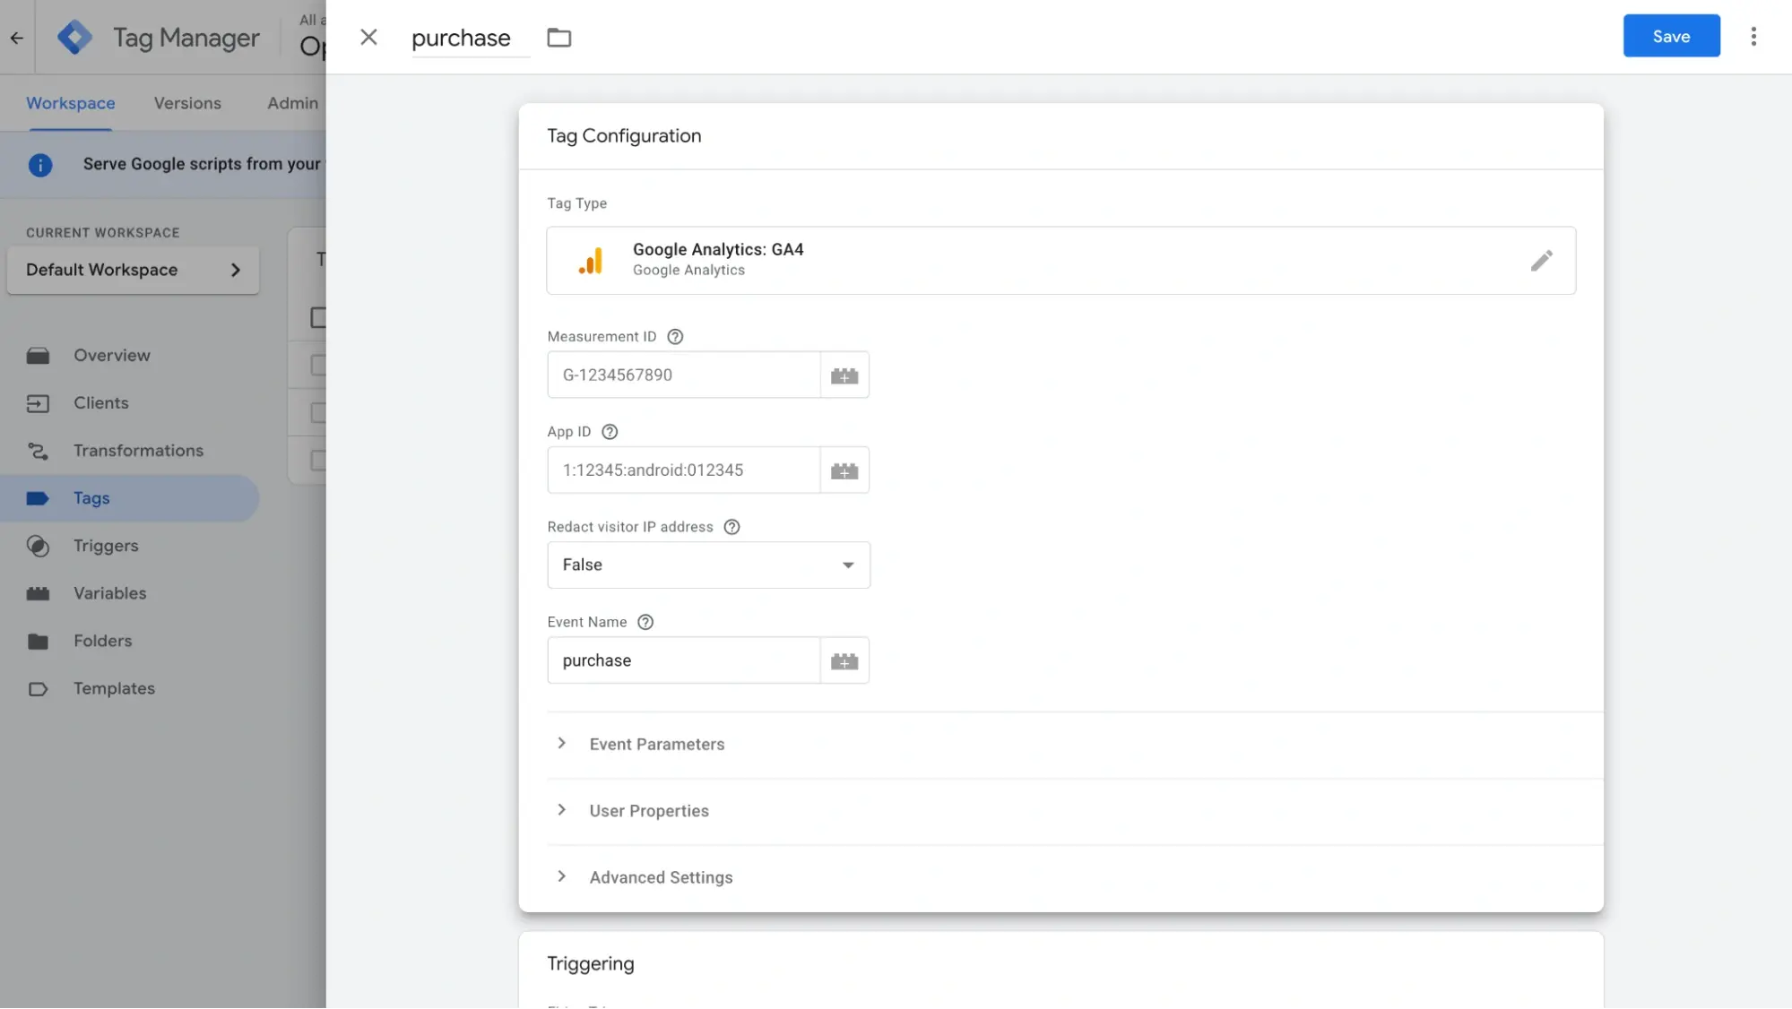Image resolution: width=1792 pixels, height=1009 pixels.
Task: Click the Triggering card heading
Action: tap(590, 963)
